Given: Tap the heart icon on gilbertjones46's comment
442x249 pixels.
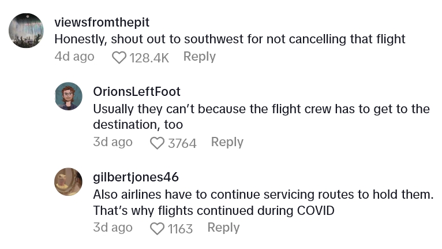Looking at the screenshot, I should (x=157, y=228).
